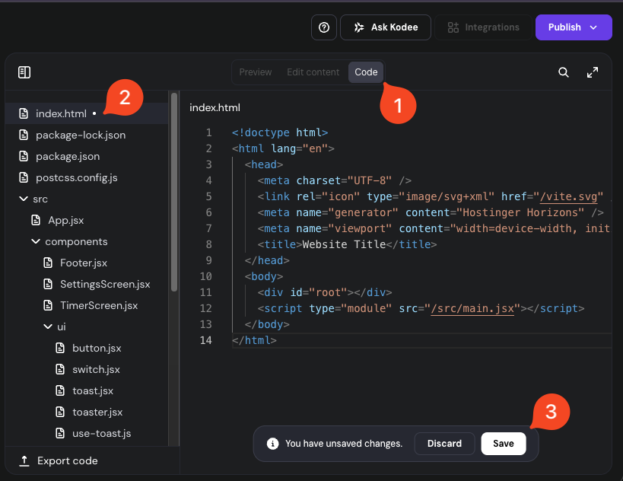Collapse the ui folder chevron
The height and width of the screenshot is (481, 623).
(48, 327)
